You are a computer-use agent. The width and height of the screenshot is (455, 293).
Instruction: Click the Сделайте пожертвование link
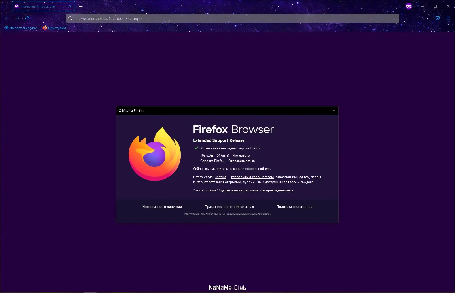[x=239, y=190]
